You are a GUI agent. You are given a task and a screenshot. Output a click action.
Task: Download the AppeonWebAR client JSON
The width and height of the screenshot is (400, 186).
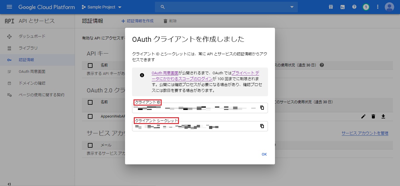pos(383,116)
